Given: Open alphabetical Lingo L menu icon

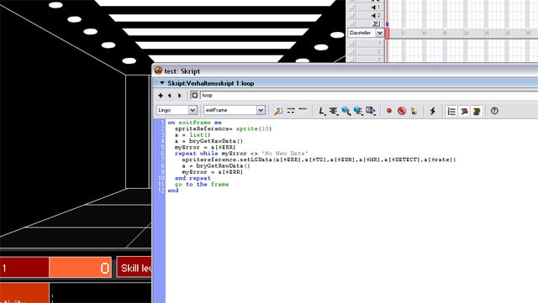Looking at the screenshot, I should [x=321, y=111].
